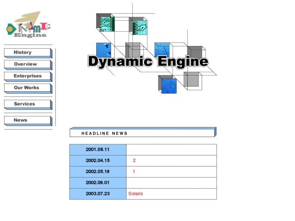This screenshot has width=295, height=221.
Task: Go to the News section
Action: tap(28, 121)
